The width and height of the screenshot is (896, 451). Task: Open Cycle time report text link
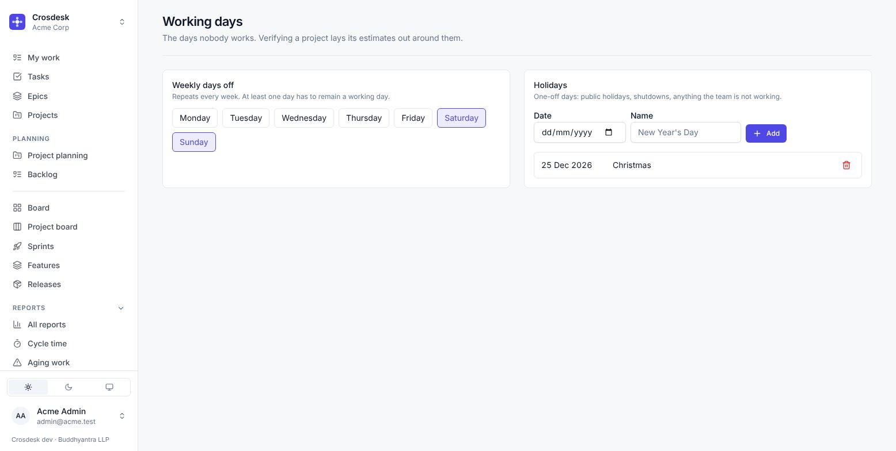(x=47, y=343)
